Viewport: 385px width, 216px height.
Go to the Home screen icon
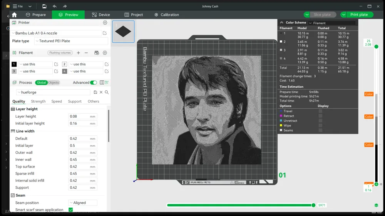[x=14, y=15]
